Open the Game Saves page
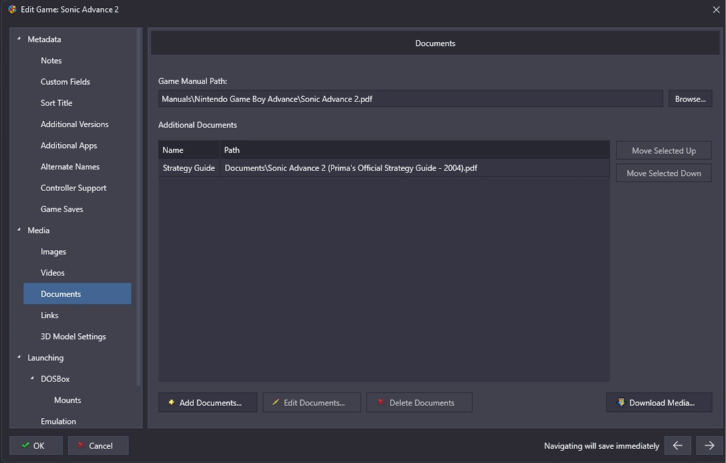 pos(62,209)
